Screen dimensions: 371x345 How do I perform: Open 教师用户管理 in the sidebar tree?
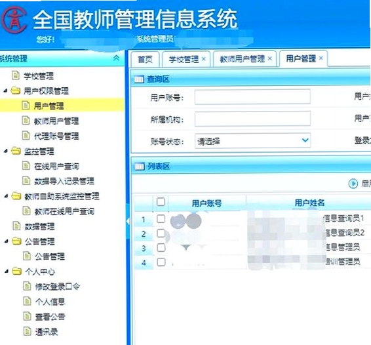56,121
